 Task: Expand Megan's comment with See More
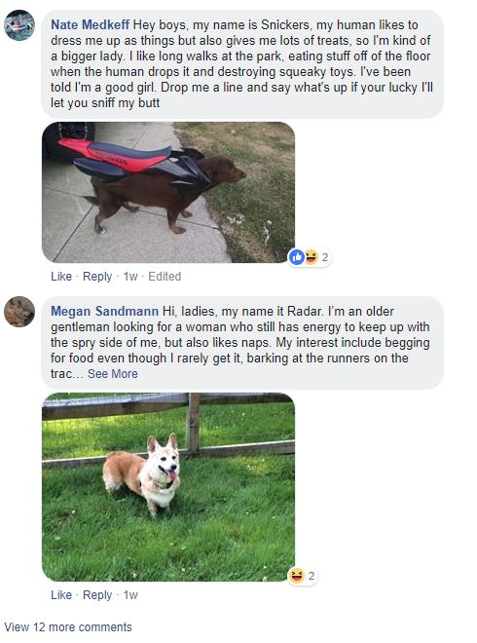(113, 373)
